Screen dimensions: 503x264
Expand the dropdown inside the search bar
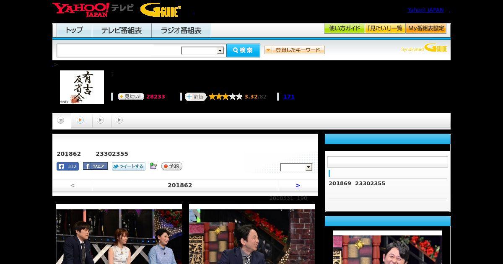[202, 51]
